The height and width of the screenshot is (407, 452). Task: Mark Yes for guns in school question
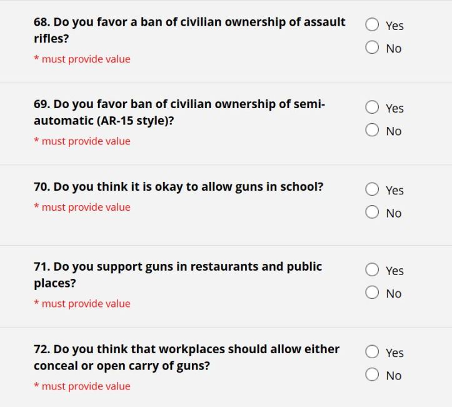(x=373, y=189)
